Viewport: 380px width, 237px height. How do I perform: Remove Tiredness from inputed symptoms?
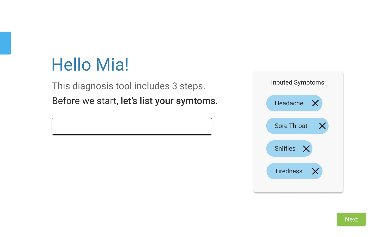point(315,171)
